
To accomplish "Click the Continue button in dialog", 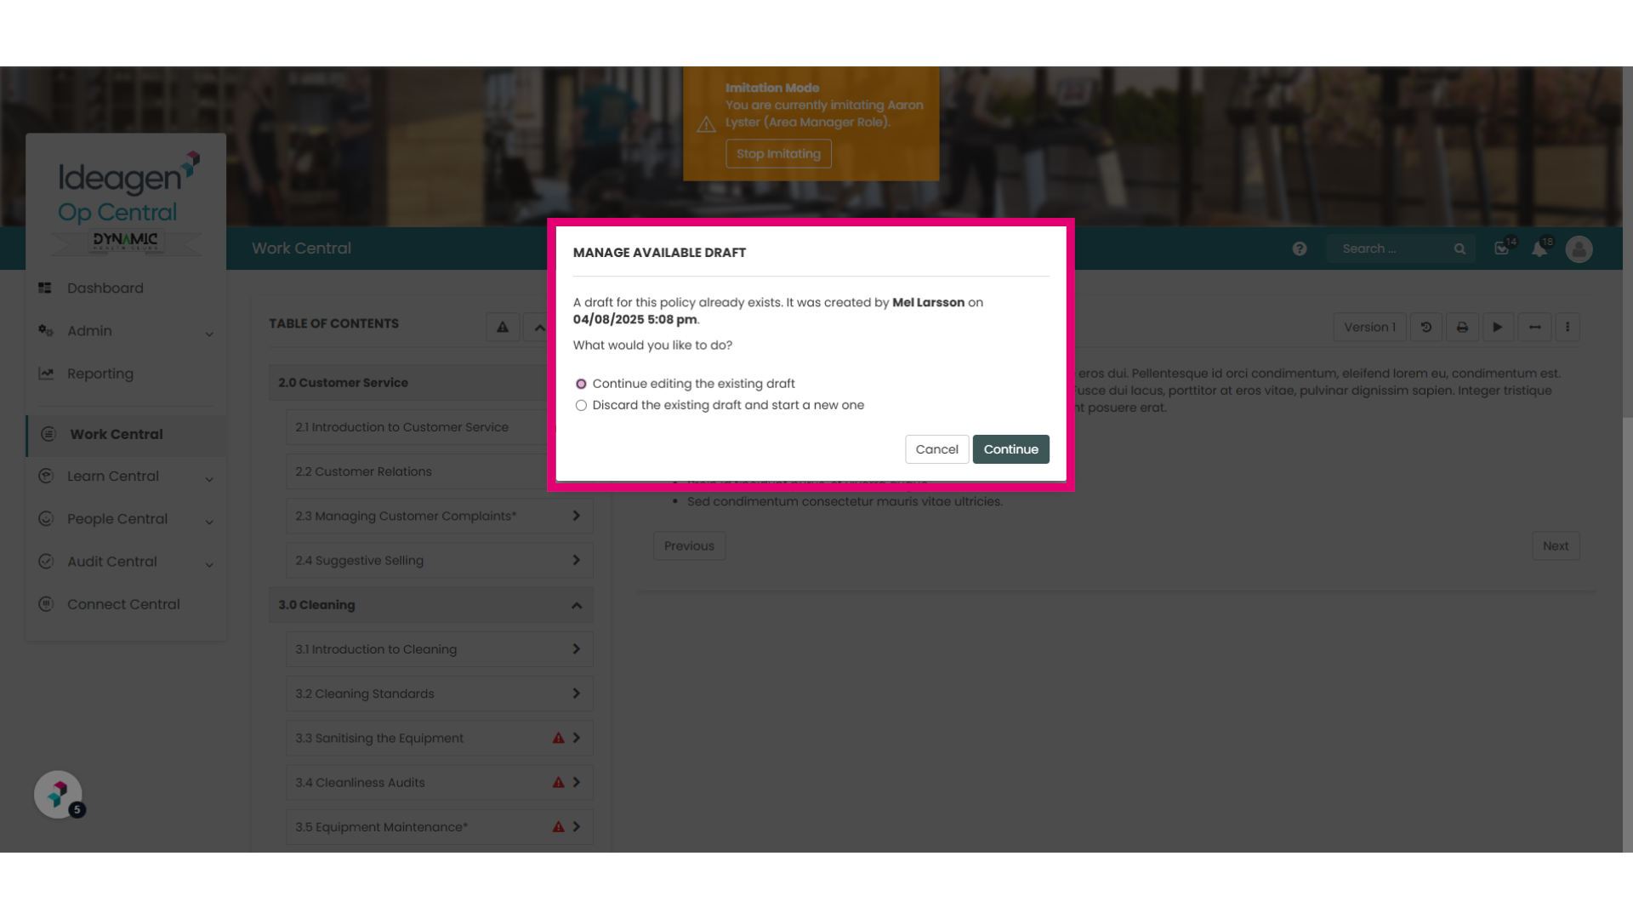I will pyautogui.click(x=1010, y=449).
